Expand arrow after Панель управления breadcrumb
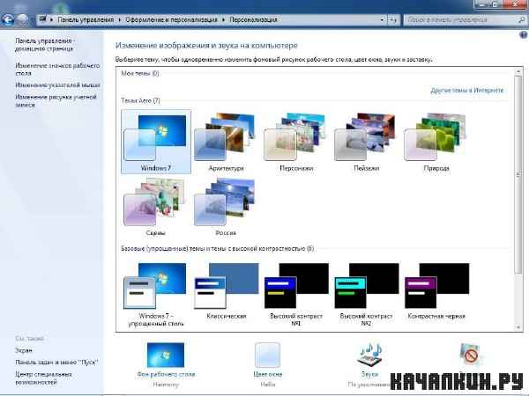529x396 pixels. point(119,20)
